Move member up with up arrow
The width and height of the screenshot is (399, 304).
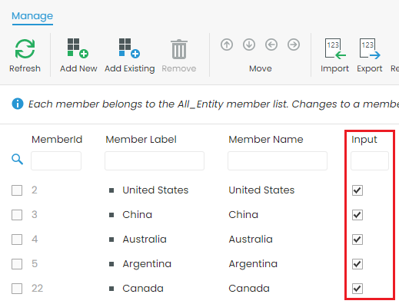pos(227,45)
